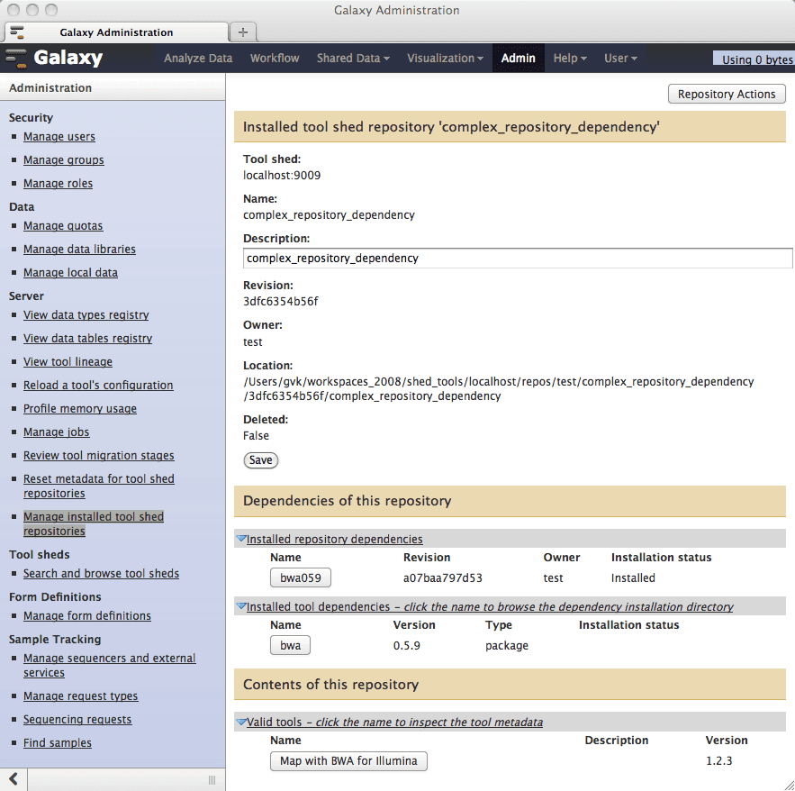Collapse the Valid tools section

coord(241,722)
